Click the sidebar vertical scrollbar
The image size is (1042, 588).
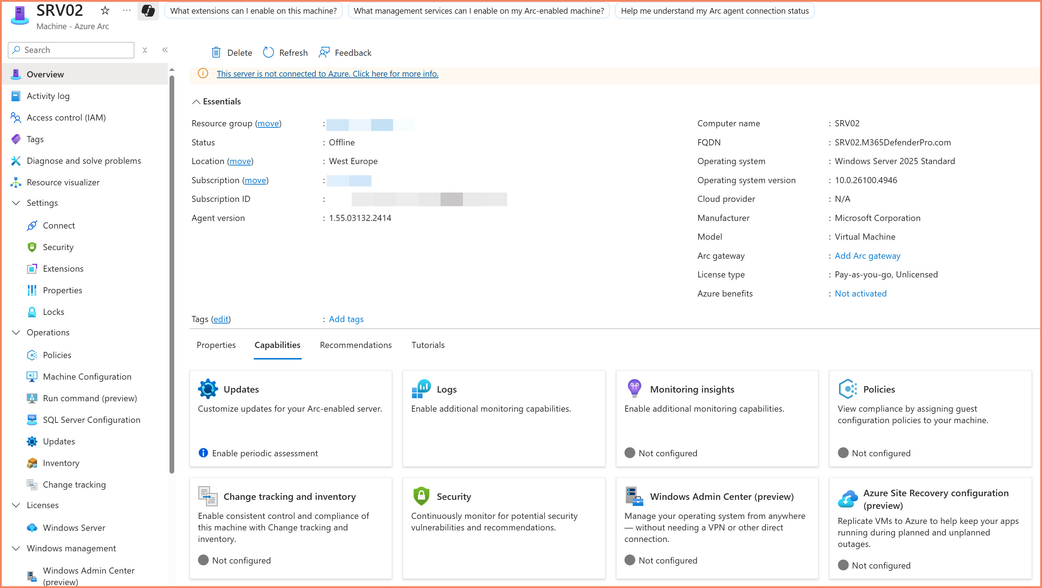[x=172, y=275]
